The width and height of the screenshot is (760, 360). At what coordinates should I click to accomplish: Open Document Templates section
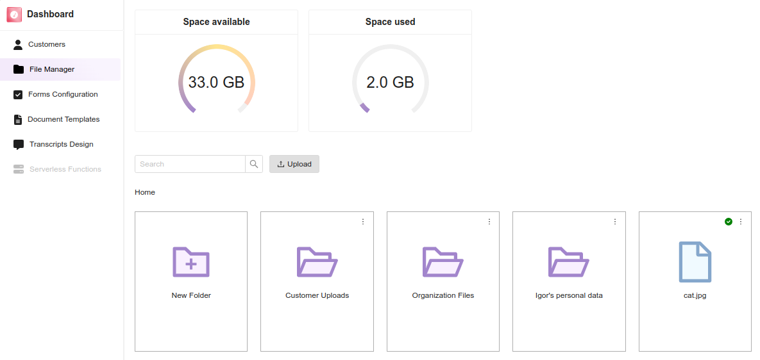coord(60,120)
